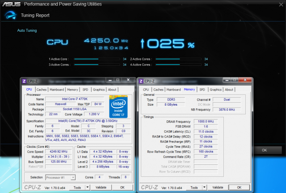Click the DRAM Frequency 1000.0 MHz field
This screenshot has width=286, height=193.
pyautogui.click(x=206, y=121)
